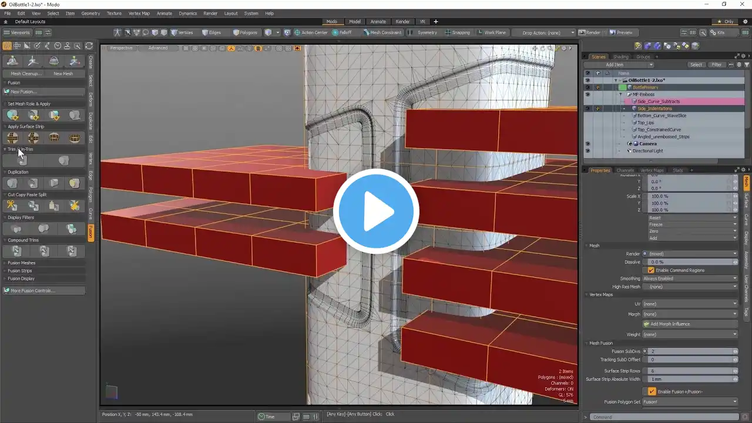Select Side_Indentations item in the scene tree

coord(654,109)
